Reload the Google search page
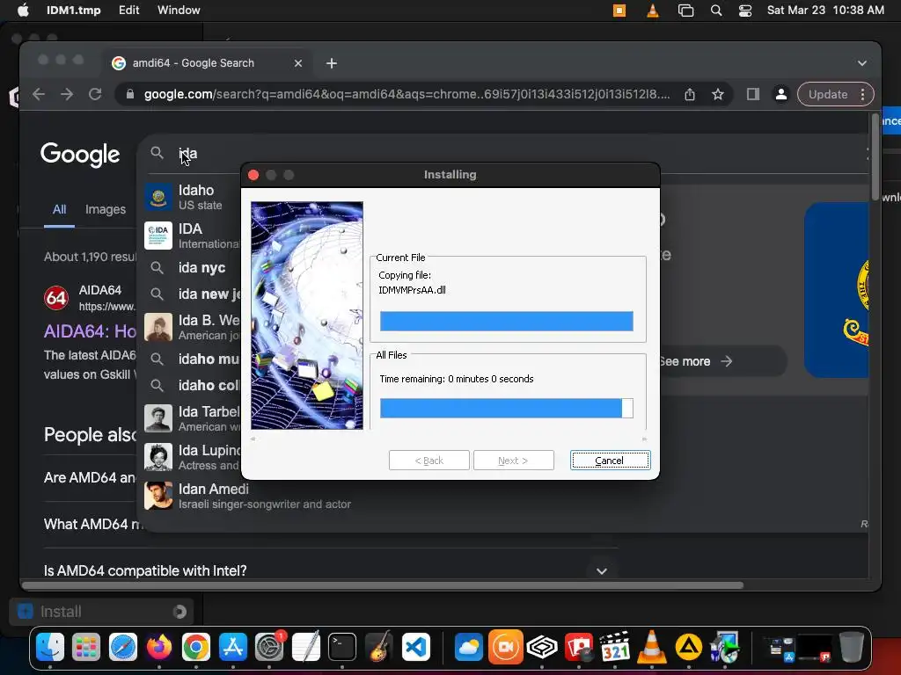Screen dimensions: 901x675 (95, 94)
